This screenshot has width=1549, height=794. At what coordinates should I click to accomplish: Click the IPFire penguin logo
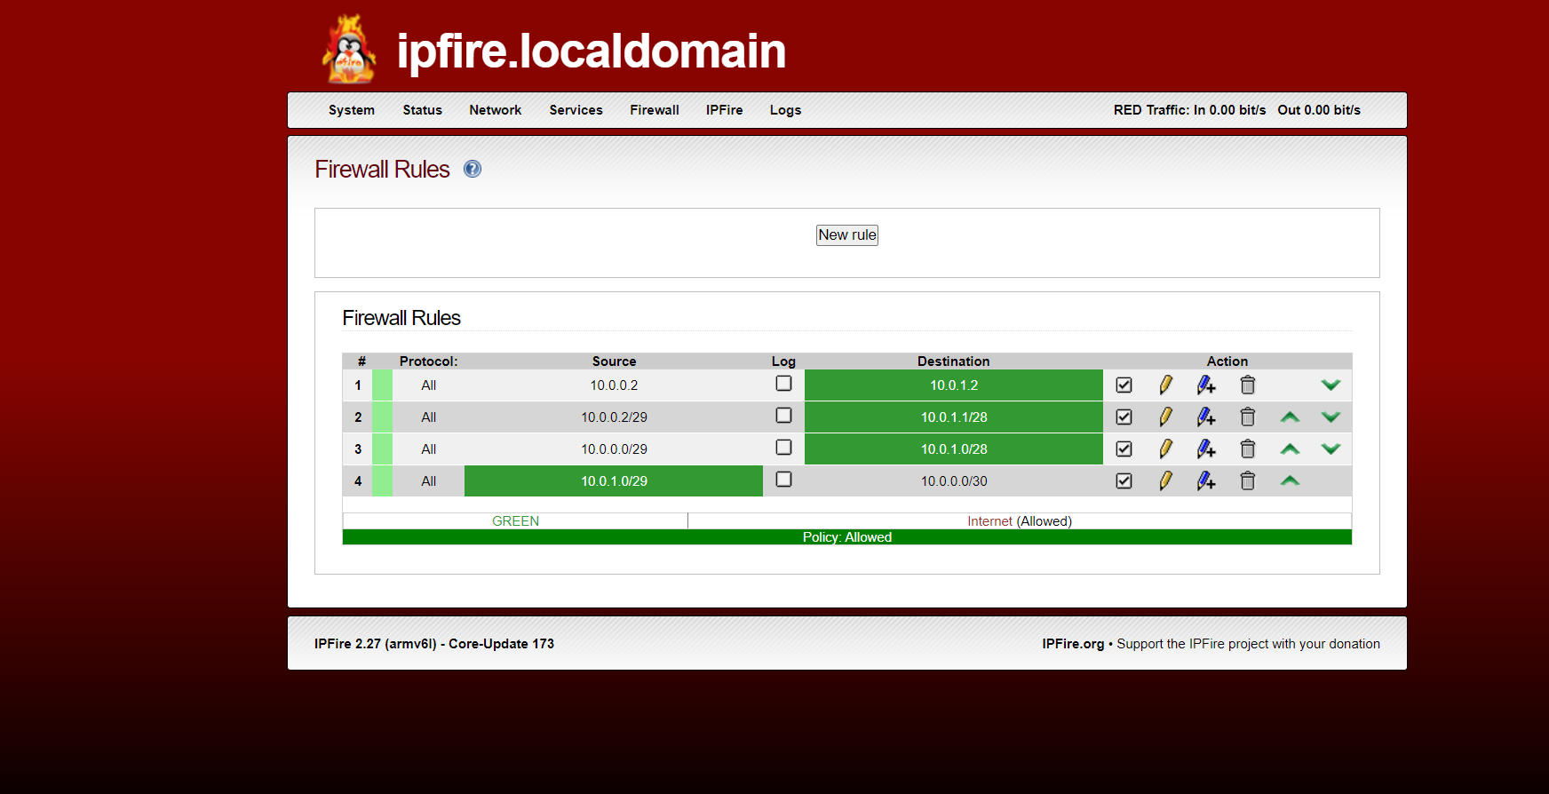tap(349, 50)
